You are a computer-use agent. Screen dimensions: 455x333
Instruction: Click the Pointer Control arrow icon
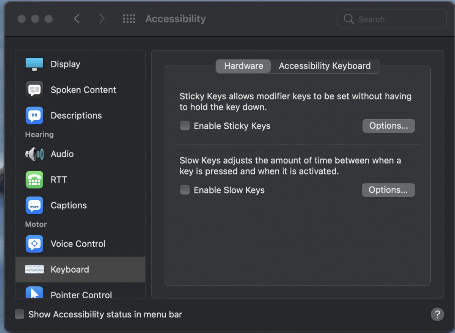35,293
